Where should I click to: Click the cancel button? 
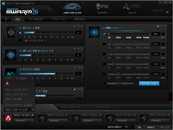click(165, 127)
